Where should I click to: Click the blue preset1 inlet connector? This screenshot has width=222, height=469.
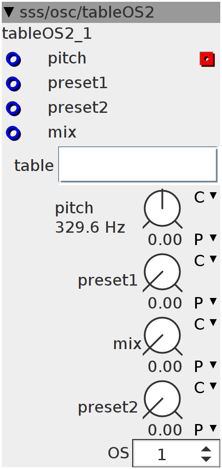pyautogui.click(x=14, y=84)
